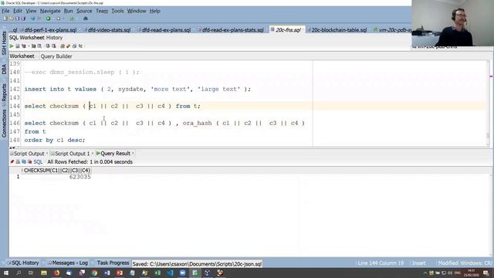
Task: Expand the SSH Hosts side panel
Action: pyautogui.click(x=4, y=43)
